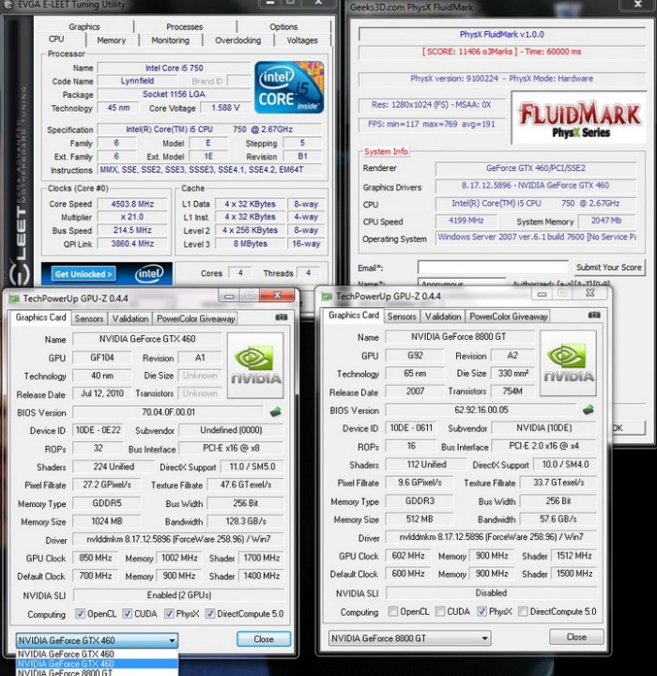Select Graphics Card tab in 8800 GT window
This screenshot has height=676, width=657.
pos(354,315)
